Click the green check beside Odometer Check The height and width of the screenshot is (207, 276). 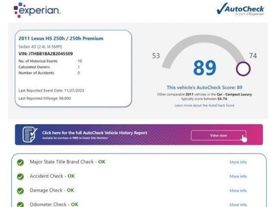20,204
